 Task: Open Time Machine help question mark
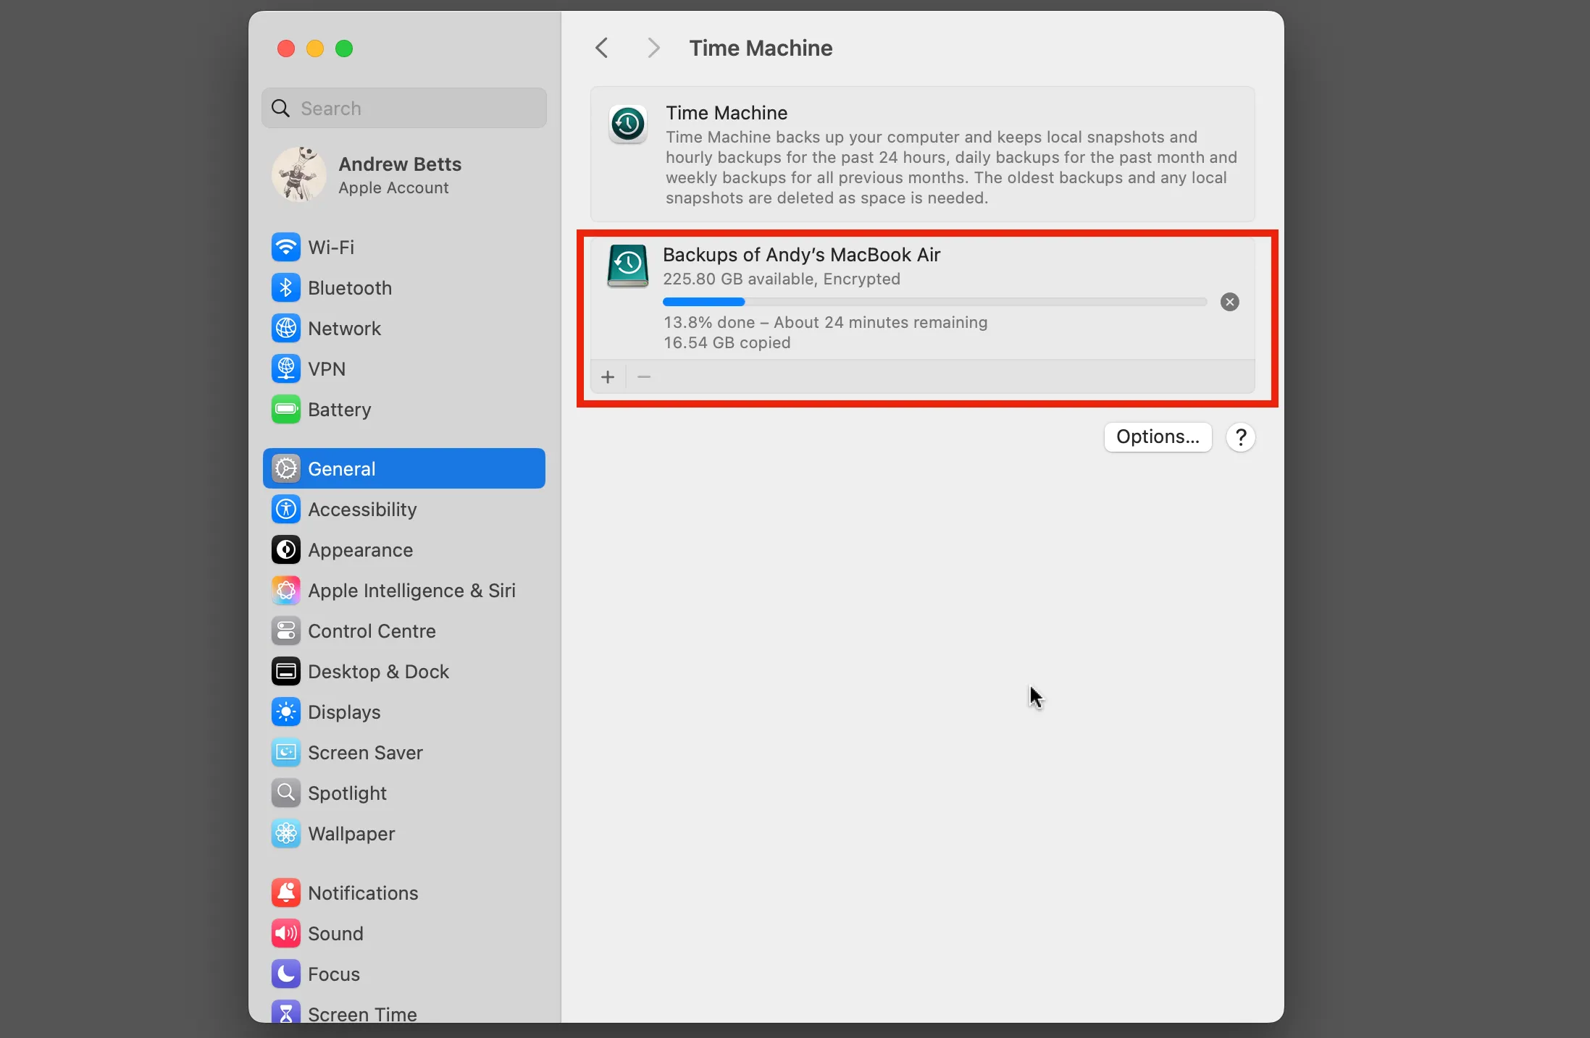tap(1240, 437)
